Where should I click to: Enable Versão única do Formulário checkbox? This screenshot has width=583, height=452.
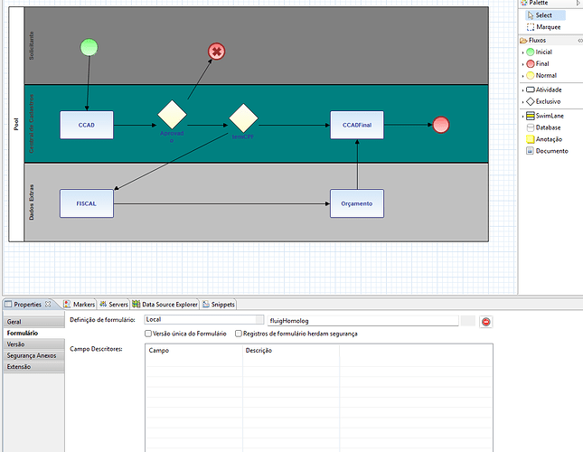coord(149,334)
